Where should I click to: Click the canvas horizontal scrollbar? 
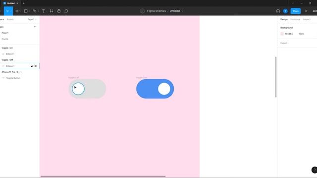(103, 176)
